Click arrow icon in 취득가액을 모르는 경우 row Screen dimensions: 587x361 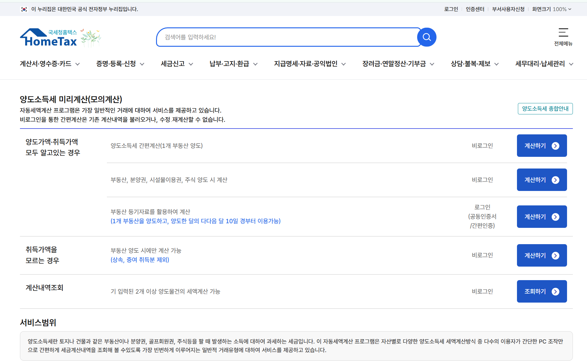[555, 256]
